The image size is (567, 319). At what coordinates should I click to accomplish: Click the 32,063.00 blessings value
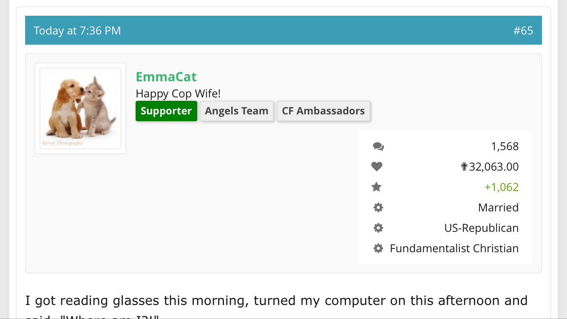494,167
